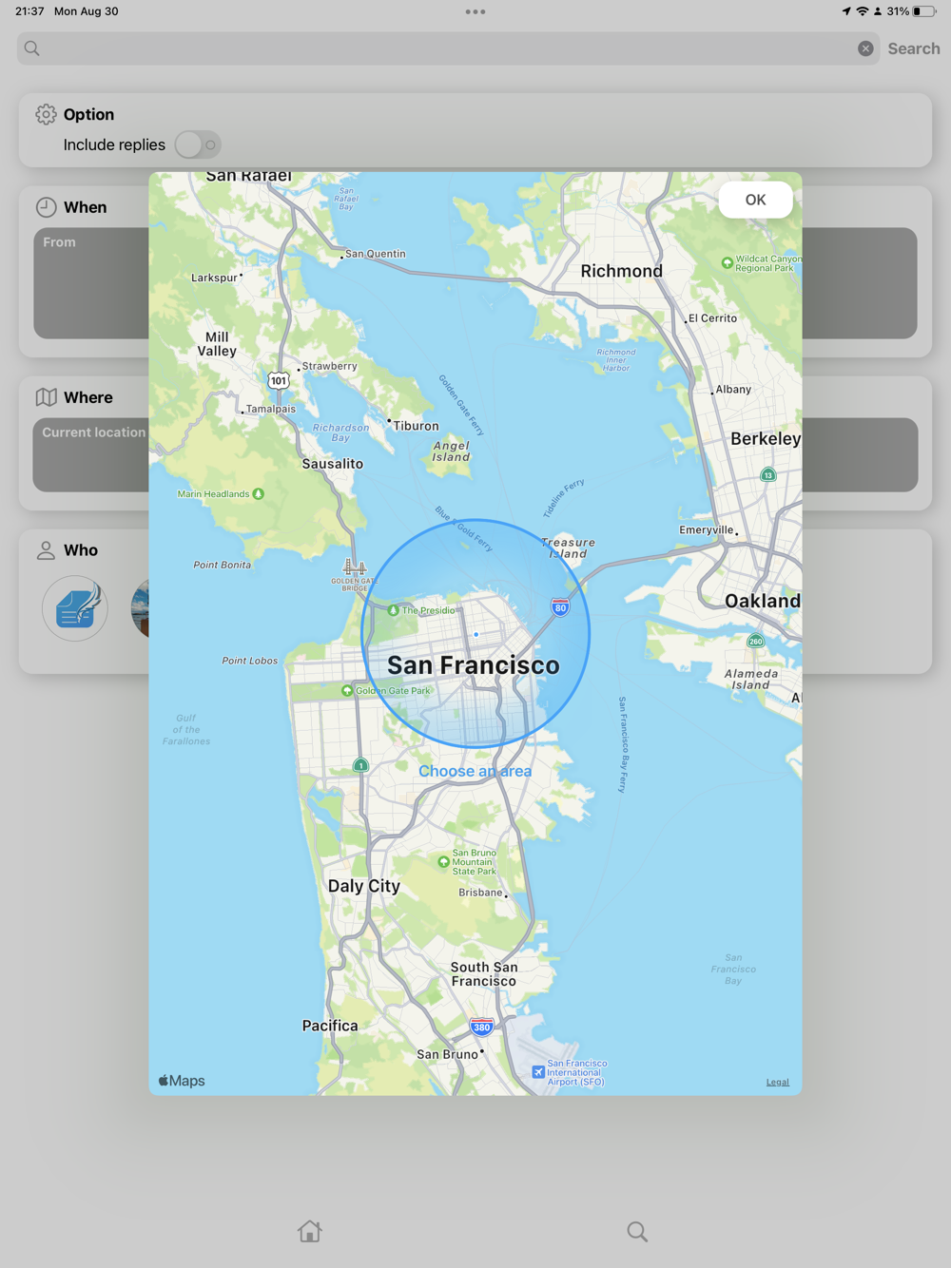
Task: Tap the Berkeley label on map
Action: point(766,438)
